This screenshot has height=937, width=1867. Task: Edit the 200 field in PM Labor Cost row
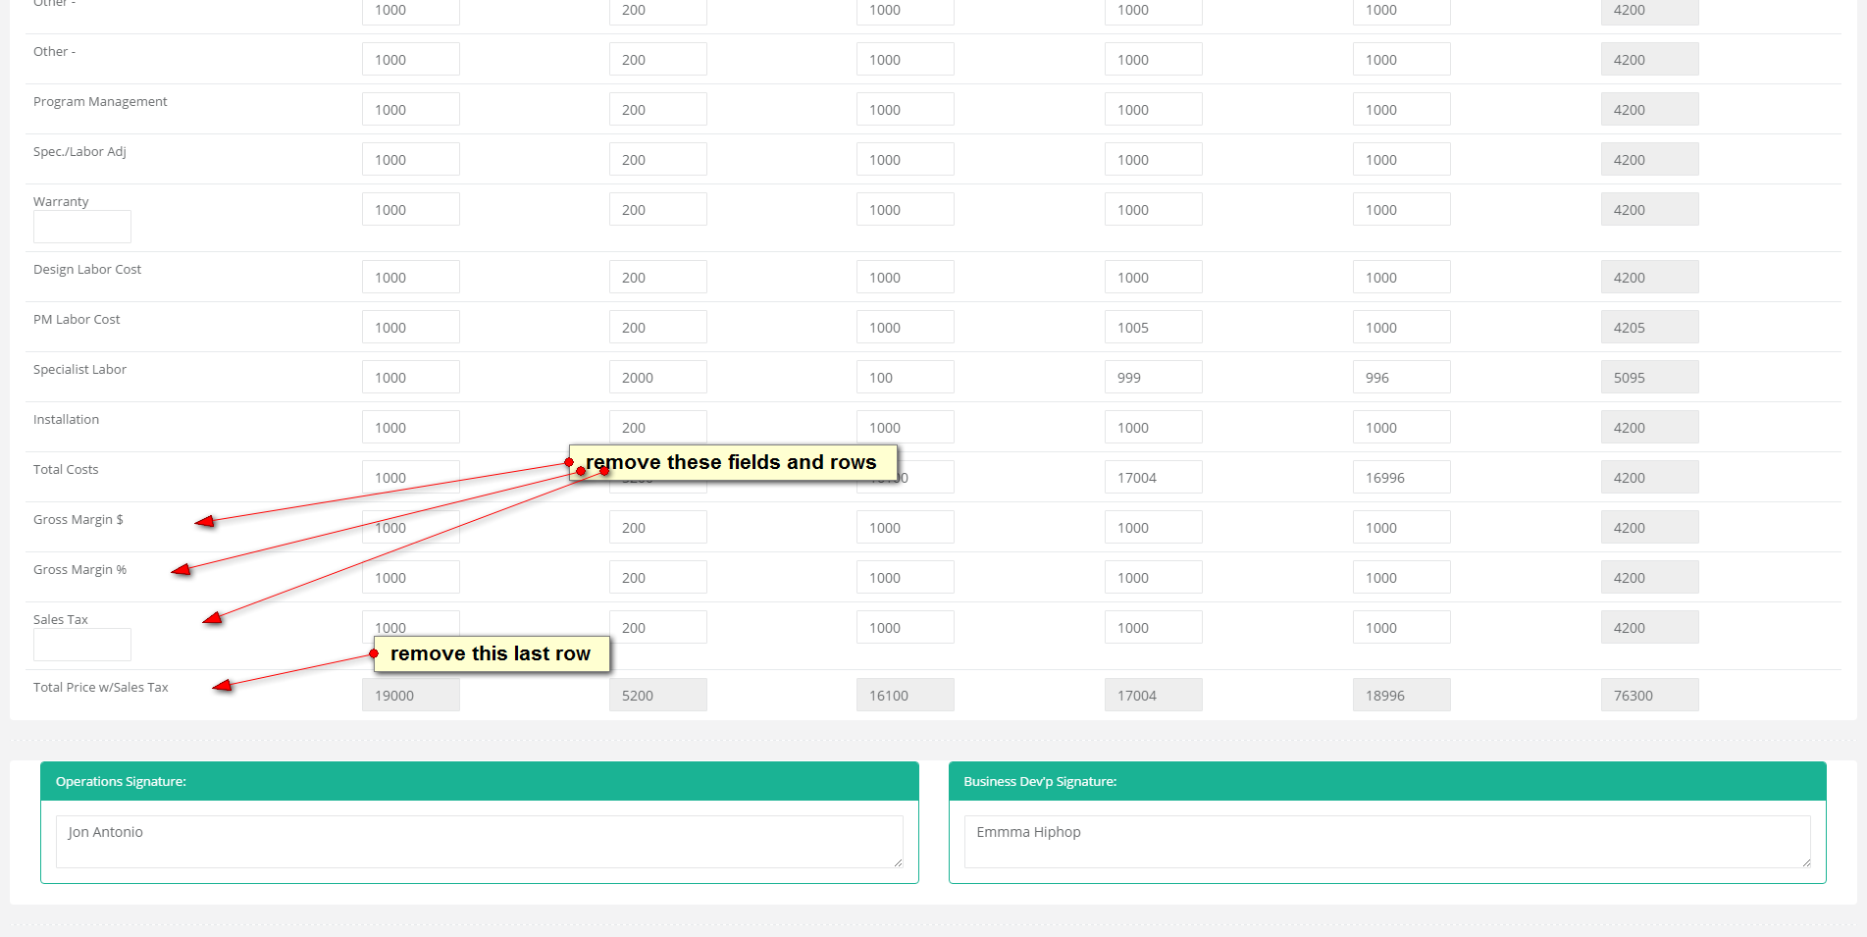click(658, 327)
